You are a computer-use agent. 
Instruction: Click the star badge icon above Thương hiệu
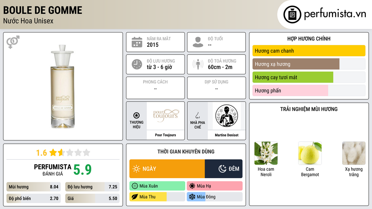tap(137, 115)
